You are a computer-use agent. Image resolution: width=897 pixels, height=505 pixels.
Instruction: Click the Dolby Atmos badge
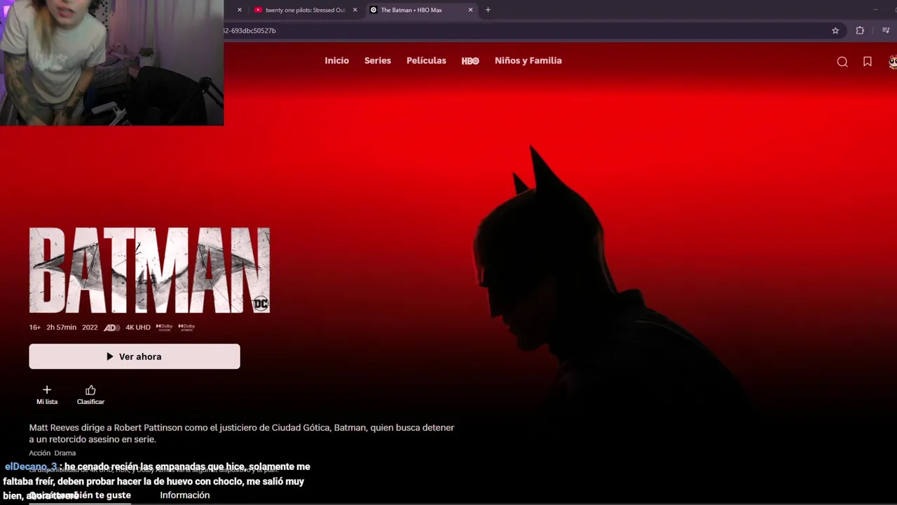[x=186, y=328]
